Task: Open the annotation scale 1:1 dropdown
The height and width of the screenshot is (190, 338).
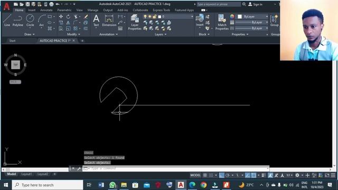Action: pos(289,175)
